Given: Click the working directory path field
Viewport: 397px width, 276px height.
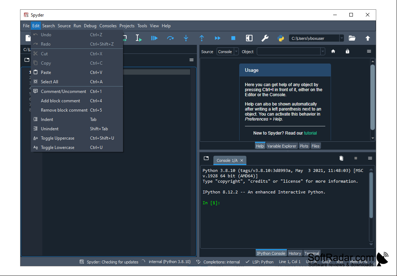Looking at the screenshot, I should 314,38.
